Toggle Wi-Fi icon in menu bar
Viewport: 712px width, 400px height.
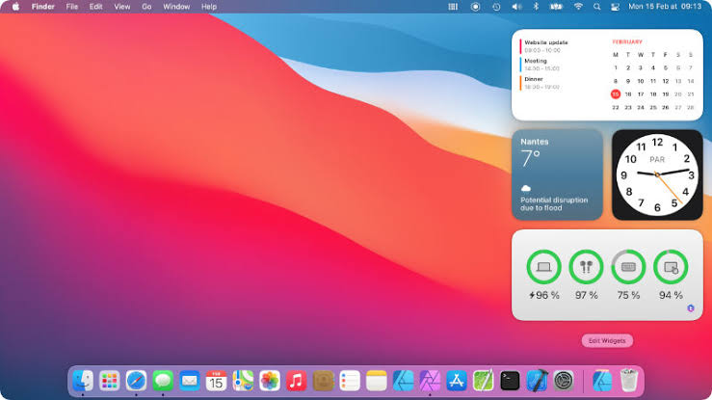[578, 7]
